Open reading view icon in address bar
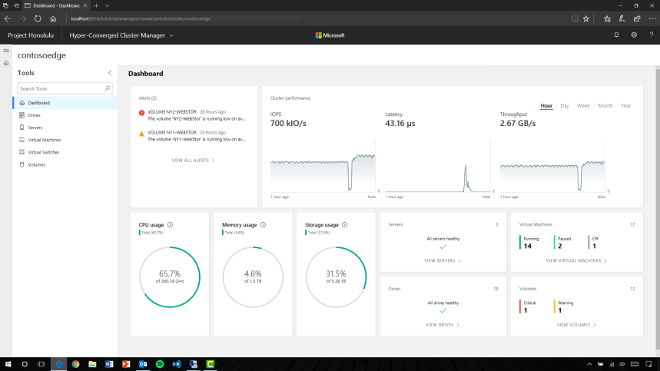 tap(575, 18)
